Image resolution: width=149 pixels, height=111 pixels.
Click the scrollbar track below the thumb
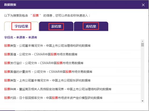143,73
